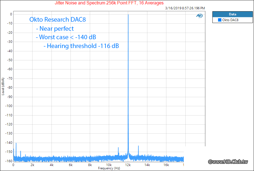Click the -50 level tick label

(9, 60)
